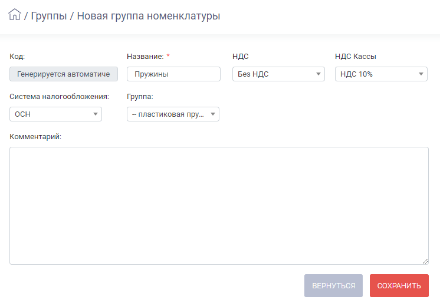Click the Название: field label
Screen dimensions: 440x306
tap(145, 57)
